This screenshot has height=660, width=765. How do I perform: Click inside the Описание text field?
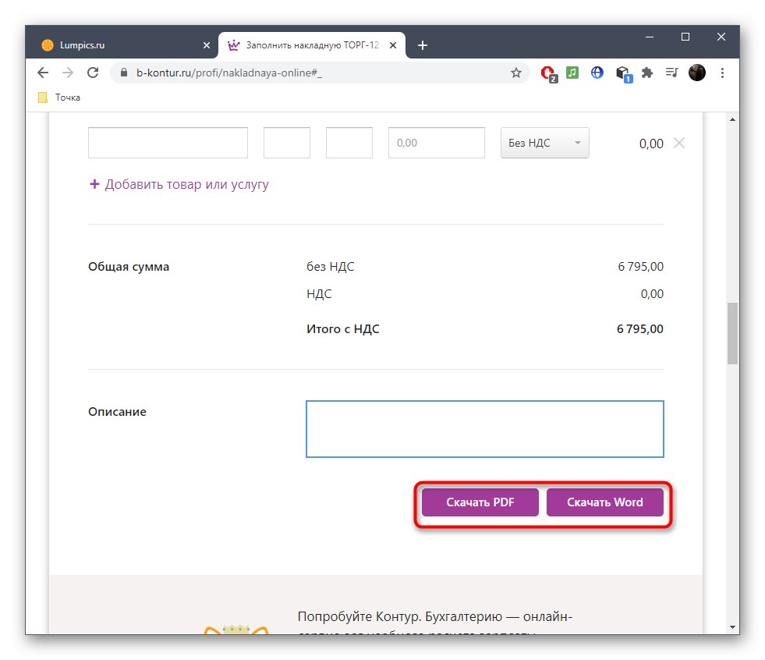click(484, 428)
